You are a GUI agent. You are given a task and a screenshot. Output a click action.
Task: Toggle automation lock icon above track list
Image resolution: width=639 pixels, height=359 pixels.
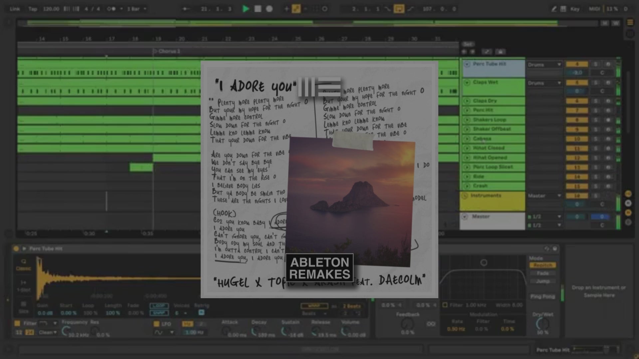pyautogui.click(x=500, y=52)
